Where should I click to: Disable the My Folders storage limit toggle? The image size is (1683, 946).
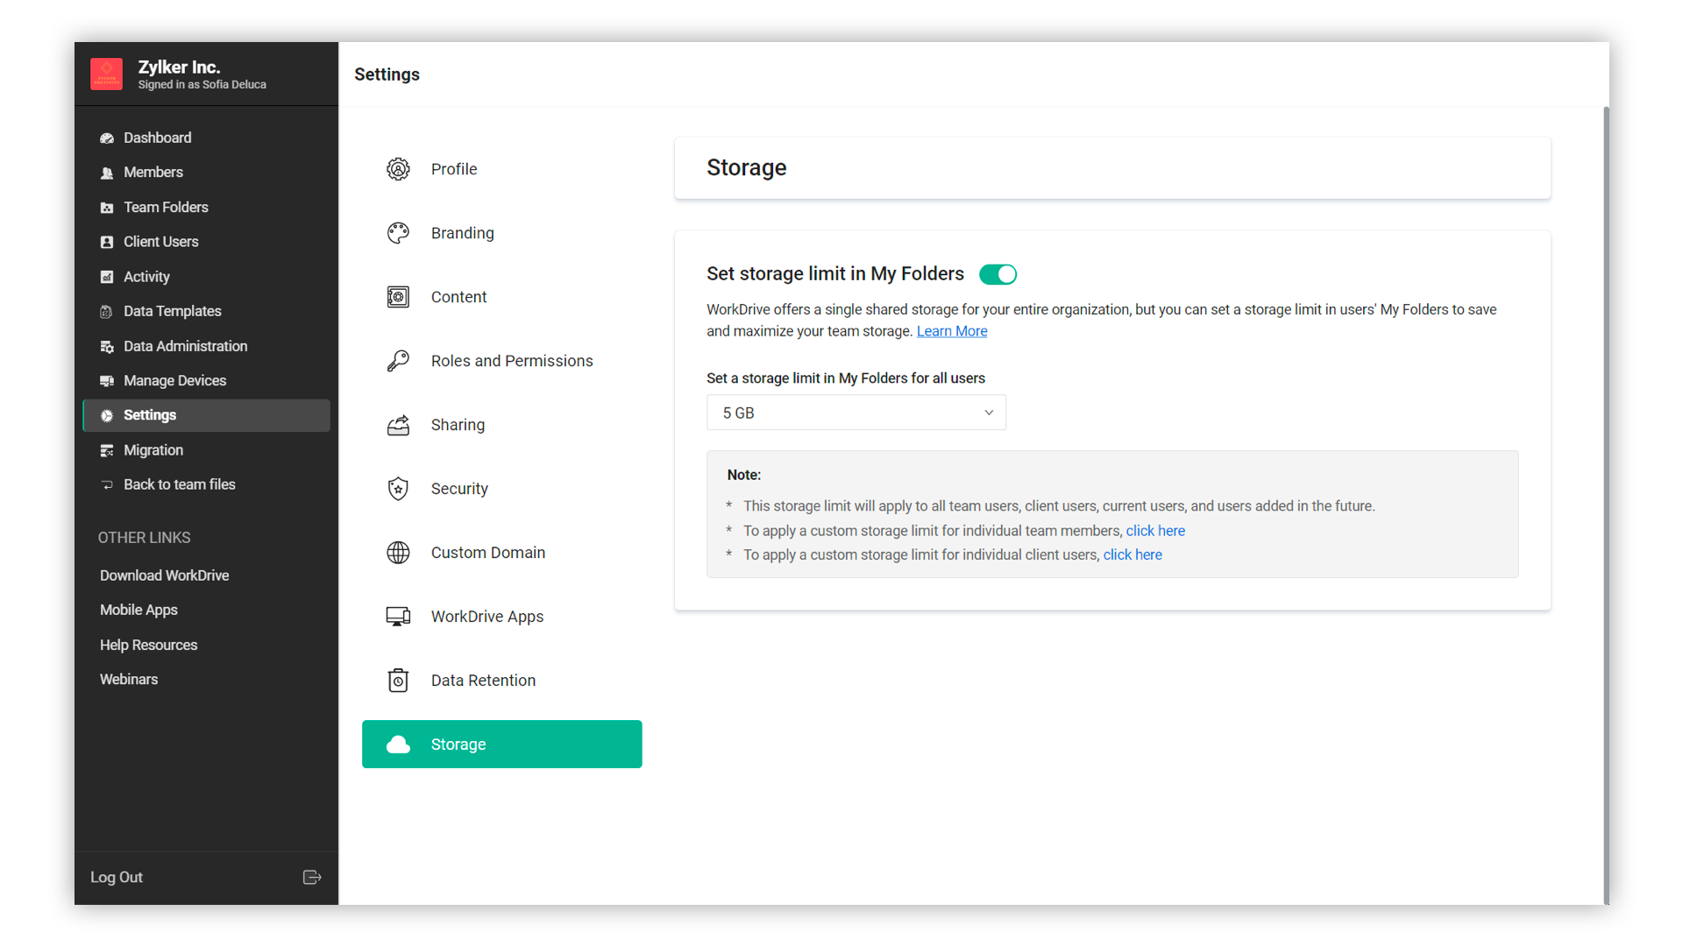998,274
